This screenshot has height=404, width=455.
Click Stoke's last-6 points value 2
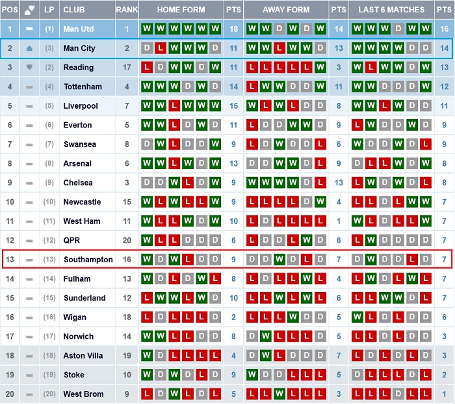(x=444, y=375)
